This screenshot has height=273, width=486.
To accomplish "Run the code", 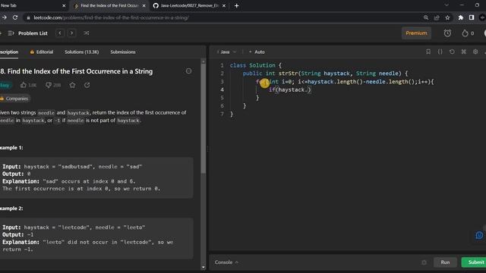I will point(445,262).
